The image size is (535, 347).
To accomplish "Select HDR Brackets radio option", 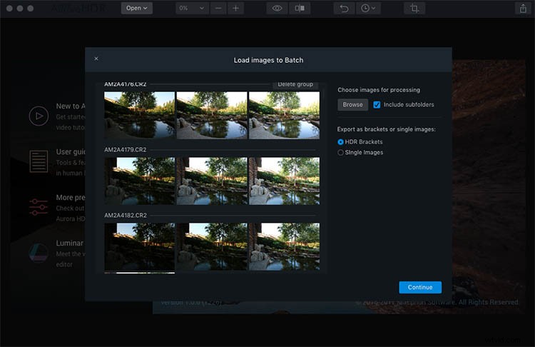I will click(x=340, y=142).
